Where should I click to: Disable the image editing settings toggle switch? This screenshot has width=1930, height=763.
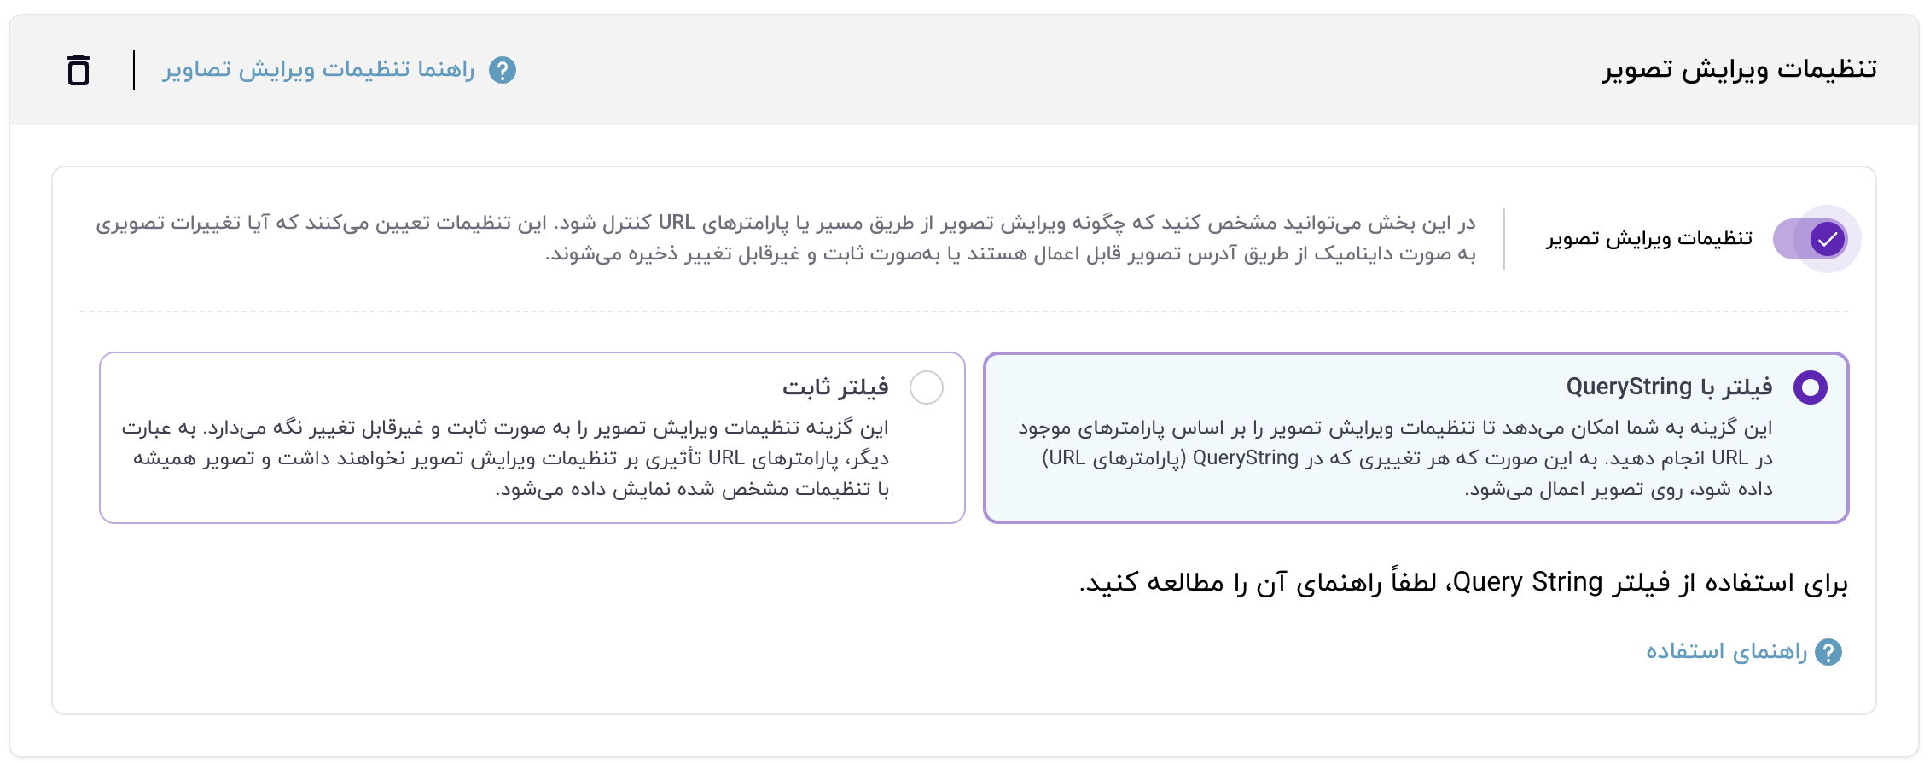click(1810, 239)
